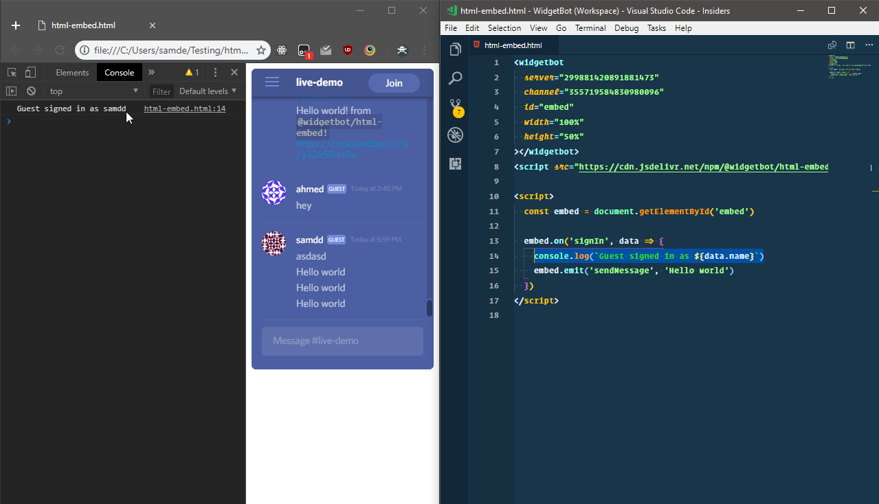The height and width of the screenshot is (504, 879).
Task: Click the console Filter input
Action: (x=162, y=91)
